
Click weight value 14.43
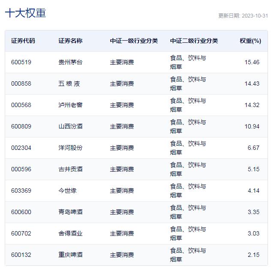[x=252, y=83]
